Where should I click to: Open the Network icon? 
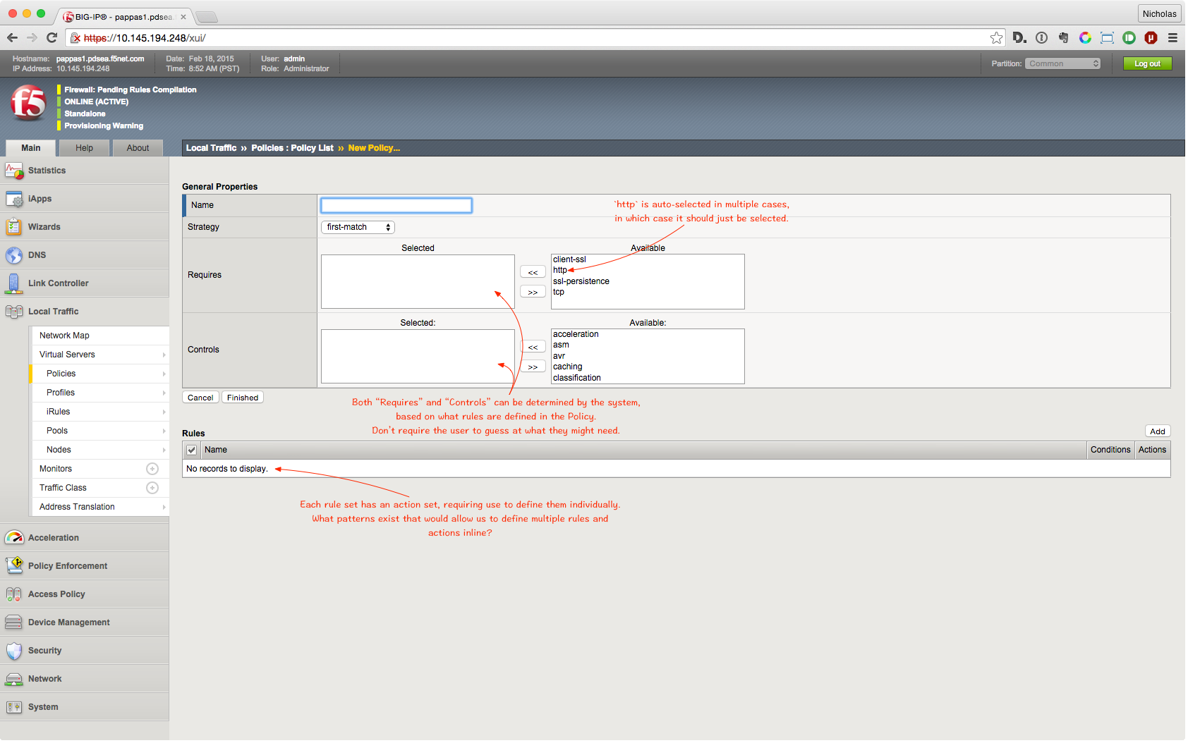coord(14,679)
